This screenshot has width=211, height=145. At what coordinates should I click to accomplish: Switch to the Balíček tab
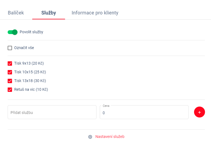click(16, 13)
